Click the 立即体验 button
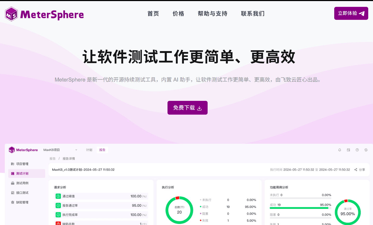The image size is (373, 225). [351, 13]
